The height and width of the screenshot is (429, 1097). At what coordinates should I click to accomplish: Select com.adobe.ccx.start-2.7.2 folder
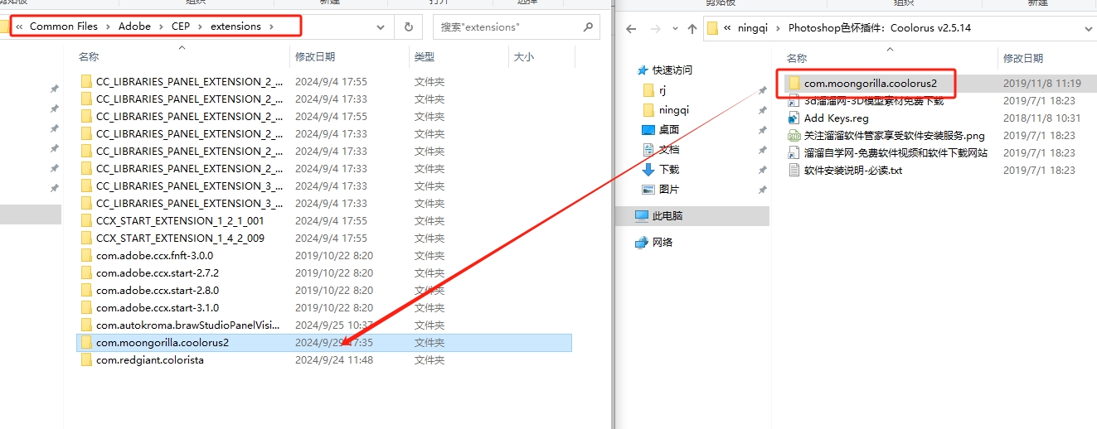(x=158, y=273)
